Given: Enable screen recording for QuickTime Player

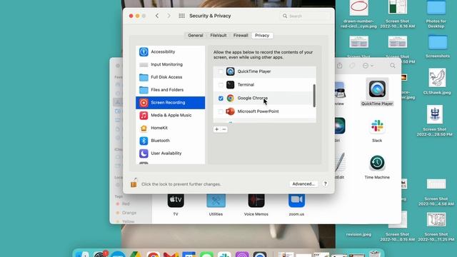Looking at the screenshot, I should (221, 71).
